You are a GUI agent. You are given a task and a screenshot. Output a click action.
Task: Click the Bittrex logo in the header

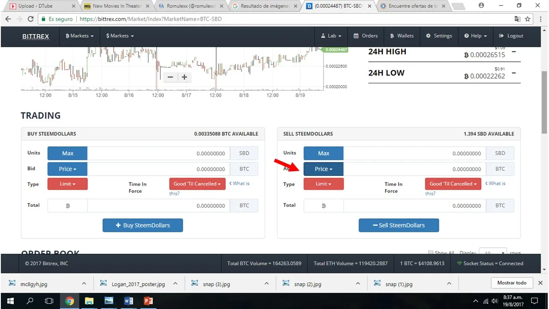36,36
